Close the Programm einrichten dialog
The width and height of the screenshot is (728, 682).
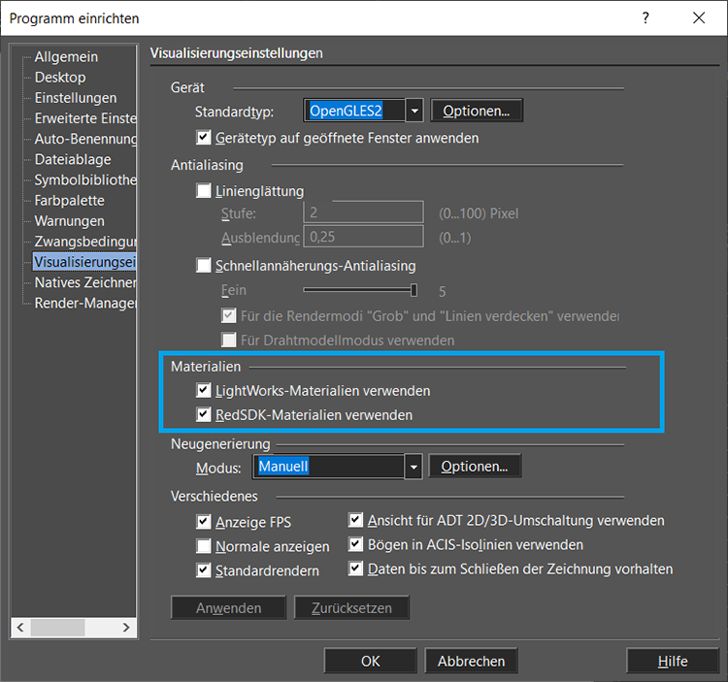[699, 18]
